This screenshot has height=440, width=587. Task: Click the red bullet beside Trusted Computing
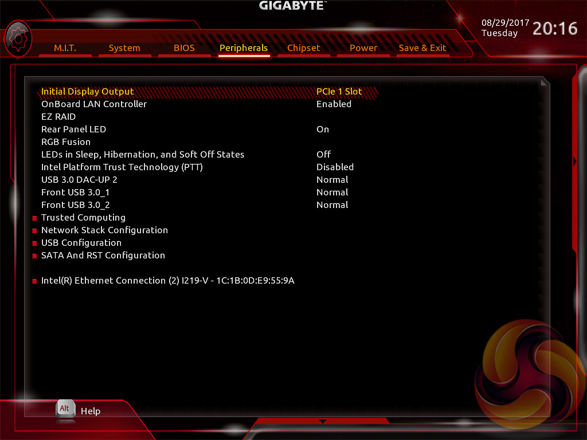coord(34,218)
